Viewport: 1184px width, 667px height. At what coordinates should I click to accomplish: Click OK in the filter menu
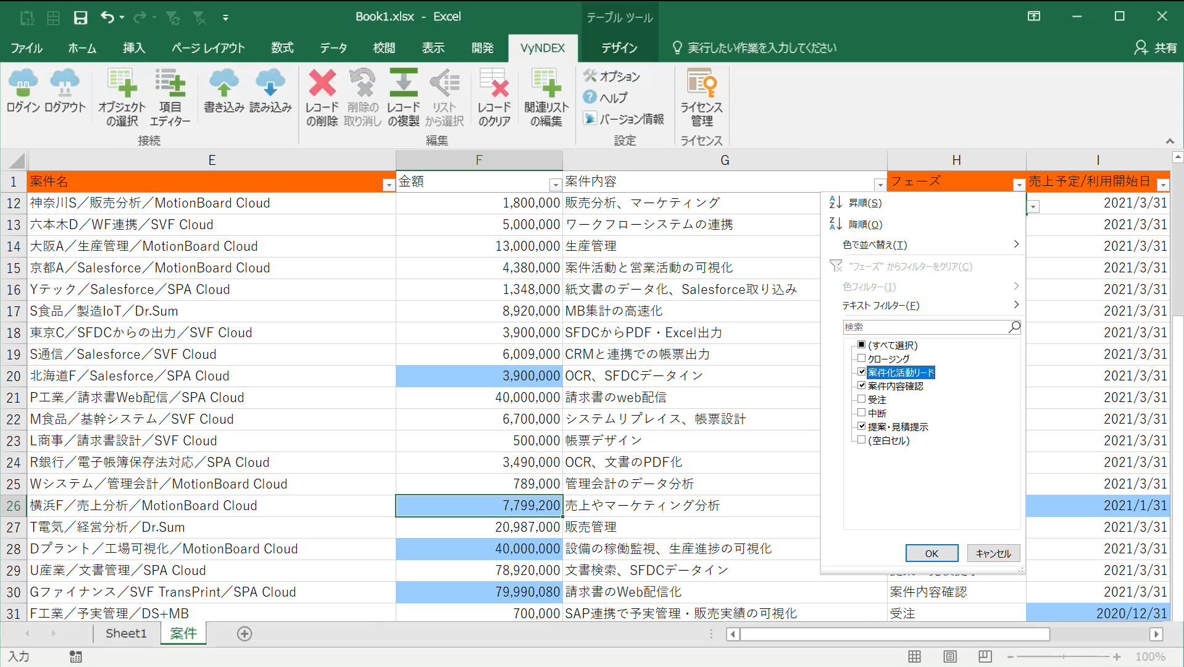932,553
